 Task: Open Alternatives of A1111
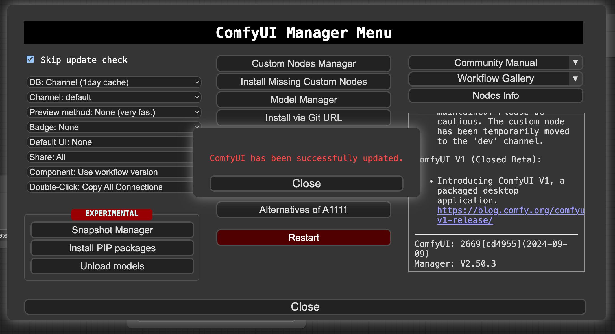(304, 210)
